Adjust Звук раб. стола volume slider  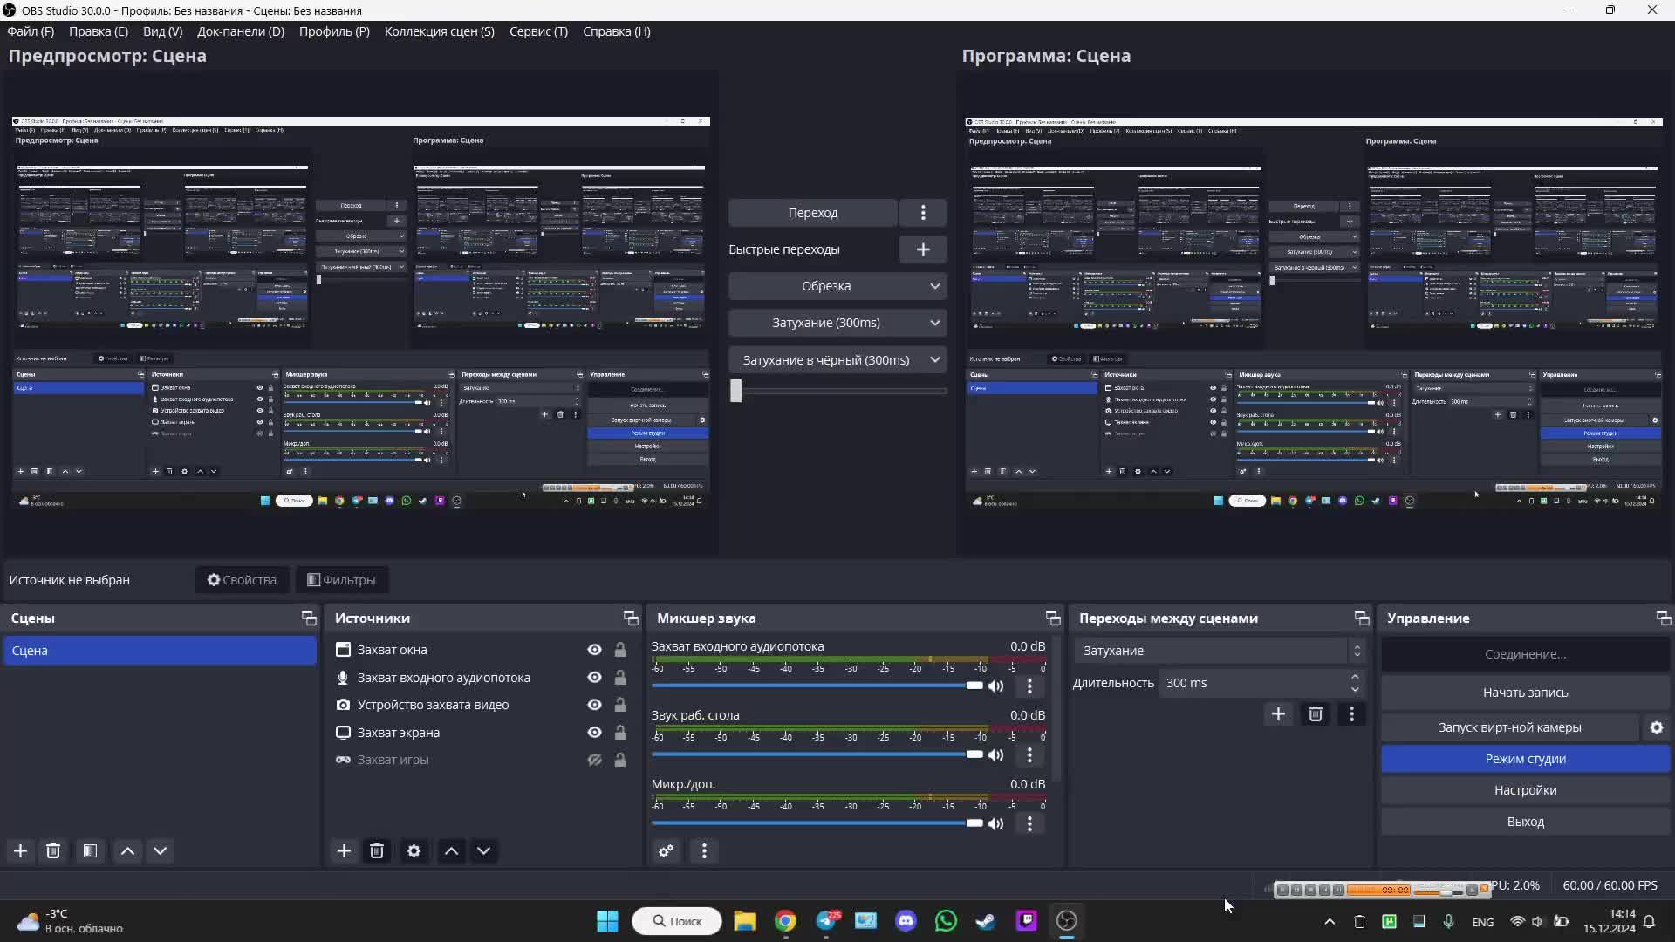pos(817,754)
